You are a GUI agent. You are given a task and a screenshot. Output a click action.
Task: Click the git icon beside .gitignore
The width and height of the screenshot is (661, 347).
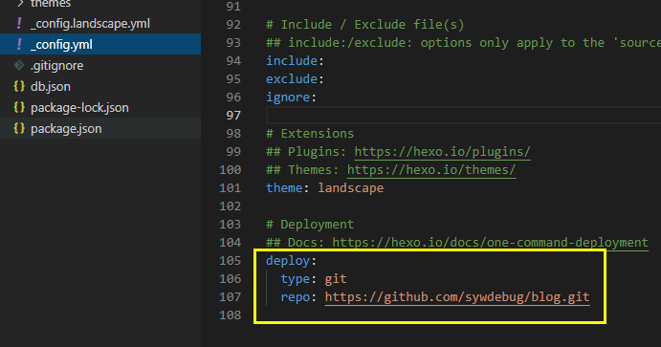tap(19, 65)
